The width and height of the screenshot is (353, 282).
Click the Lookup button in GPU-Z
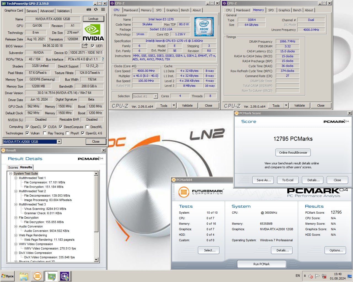93,19
